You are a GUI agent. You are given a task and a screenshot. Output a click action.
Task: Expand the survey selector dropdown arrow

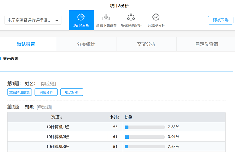[57, 20]
